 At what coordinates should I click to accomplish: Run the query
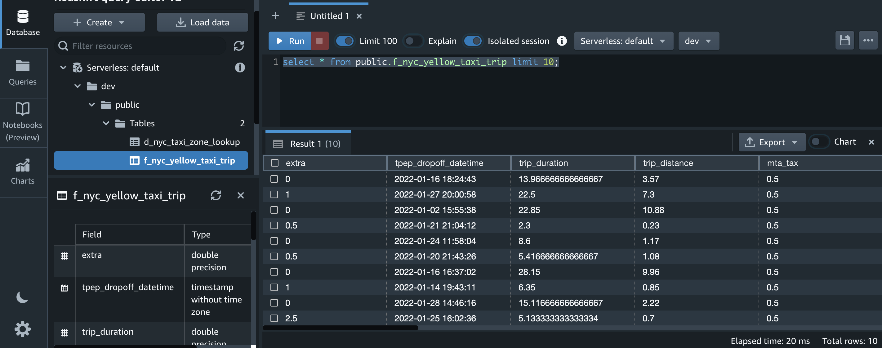point(290,41)
